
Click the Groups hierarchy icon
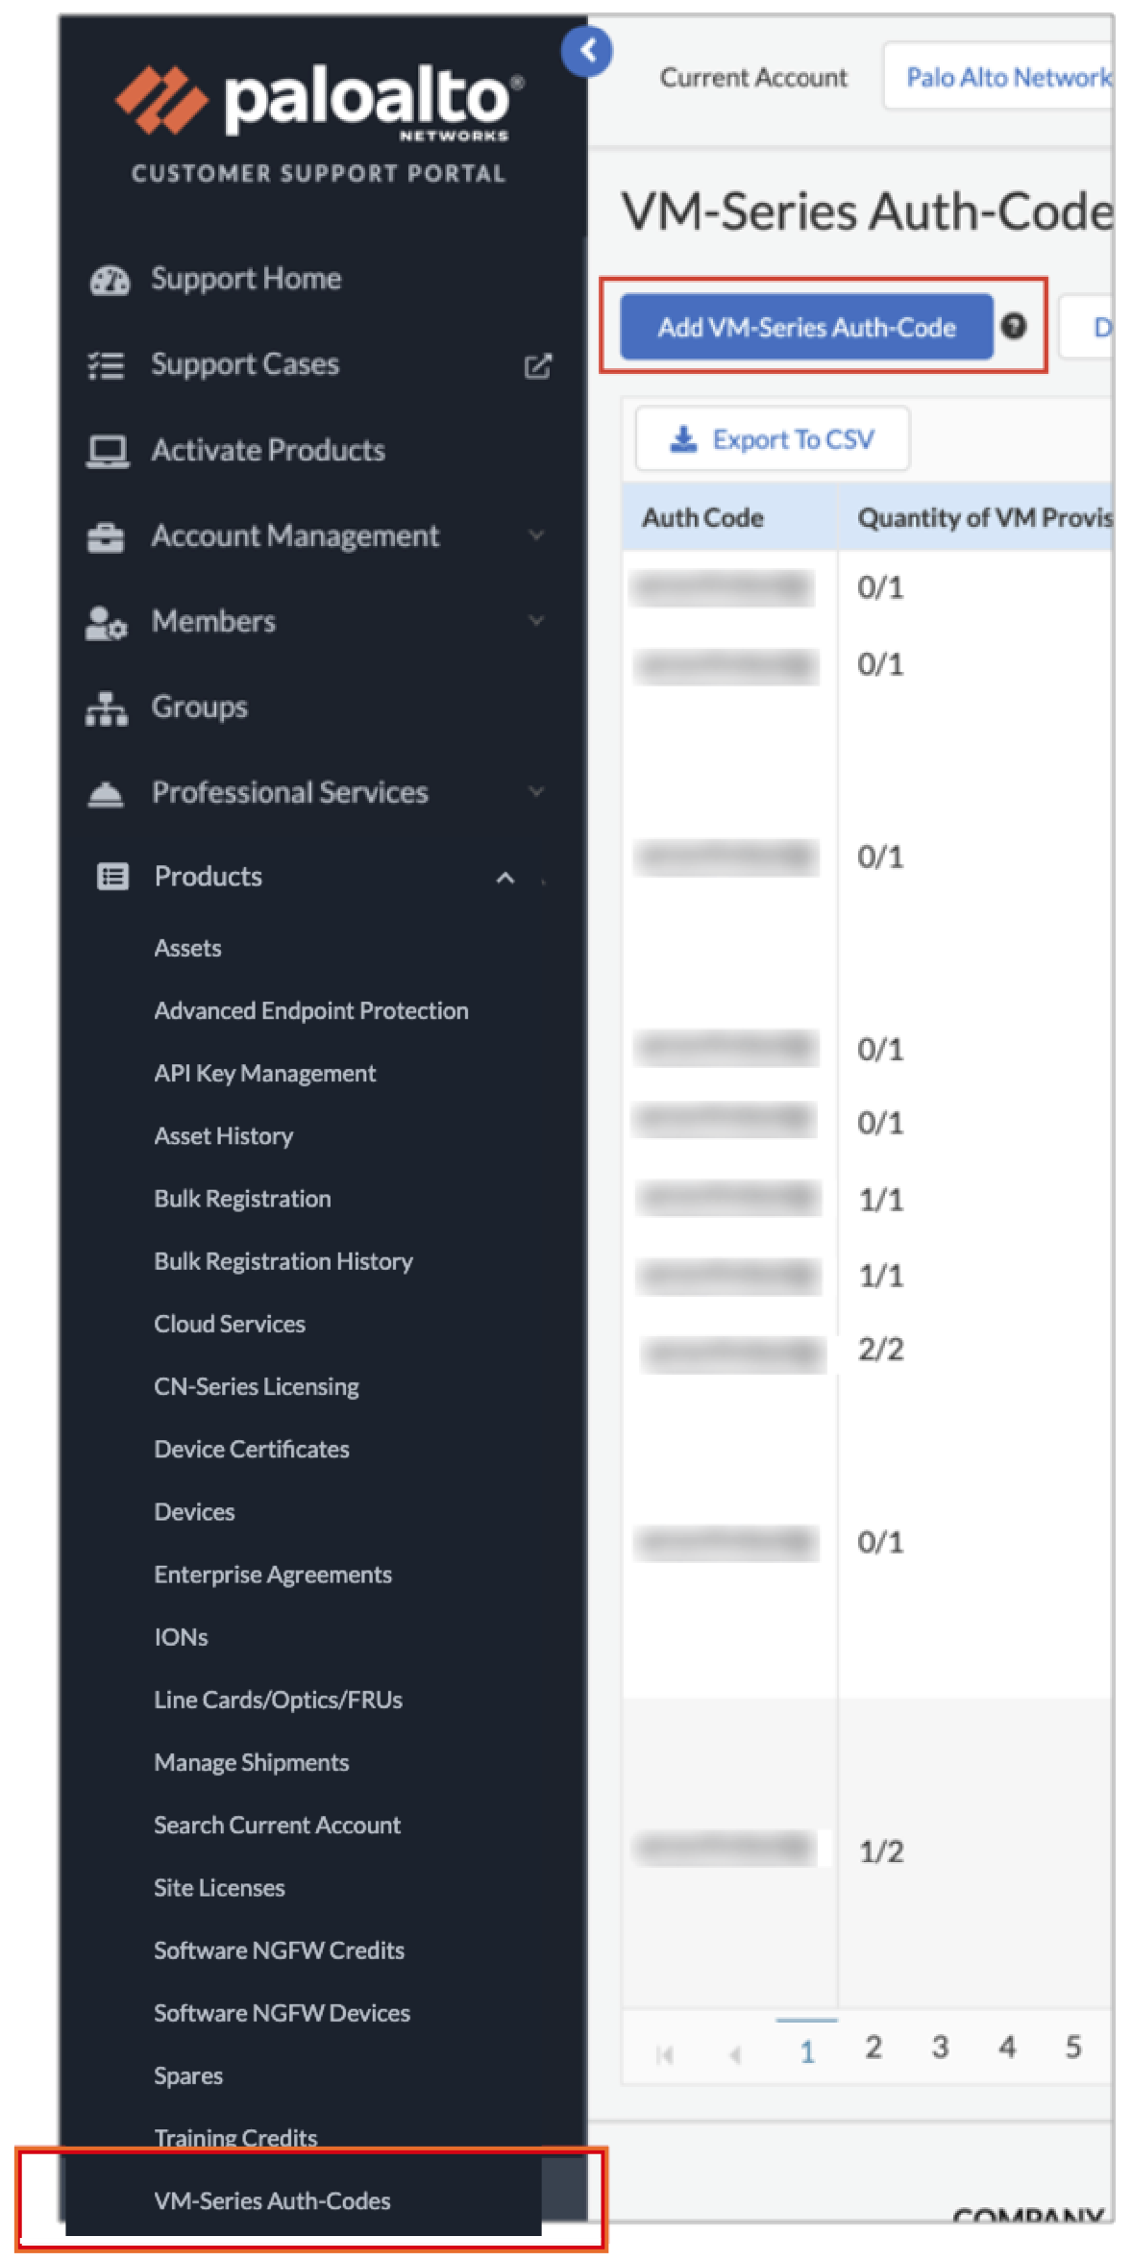(107, 708)
